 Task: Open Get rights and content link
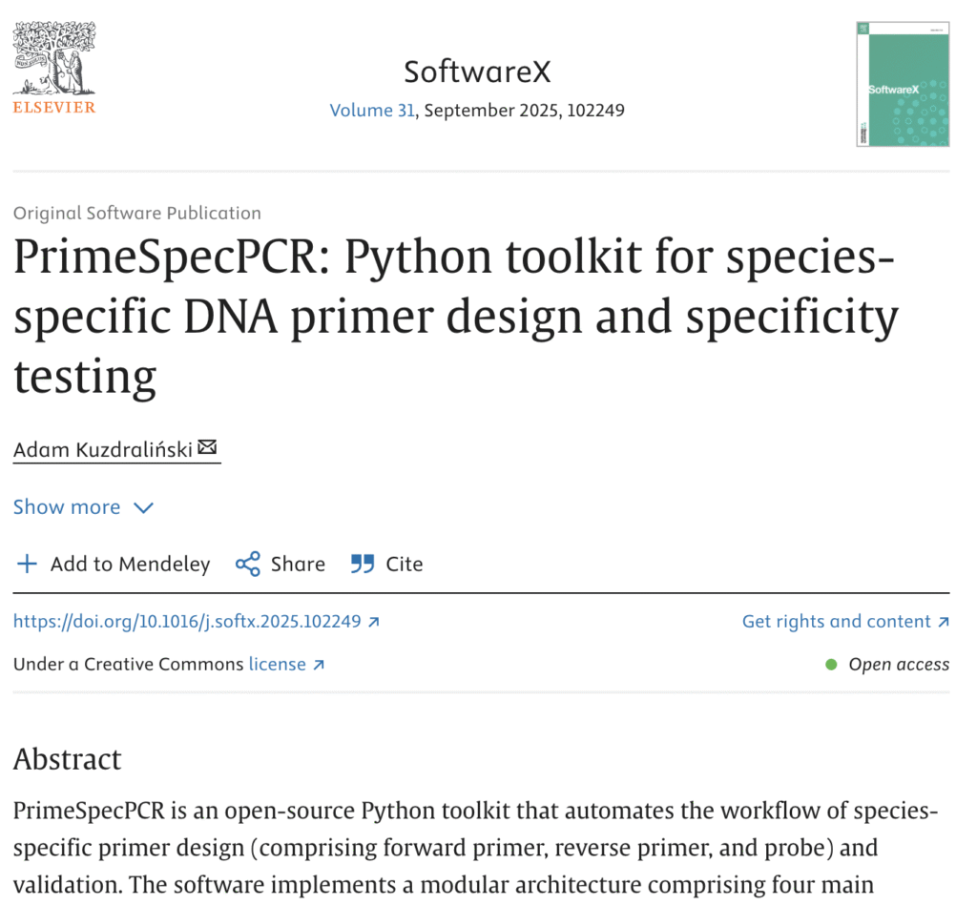tap(836, 622)
